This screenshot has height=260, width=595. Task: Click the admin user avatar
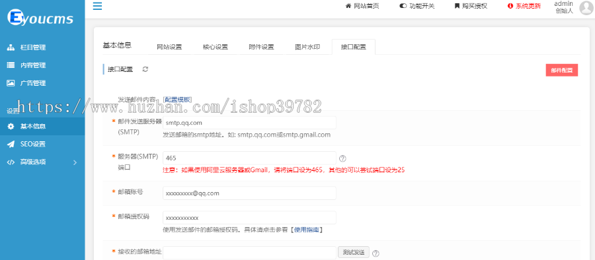click(x=586, y=7)
